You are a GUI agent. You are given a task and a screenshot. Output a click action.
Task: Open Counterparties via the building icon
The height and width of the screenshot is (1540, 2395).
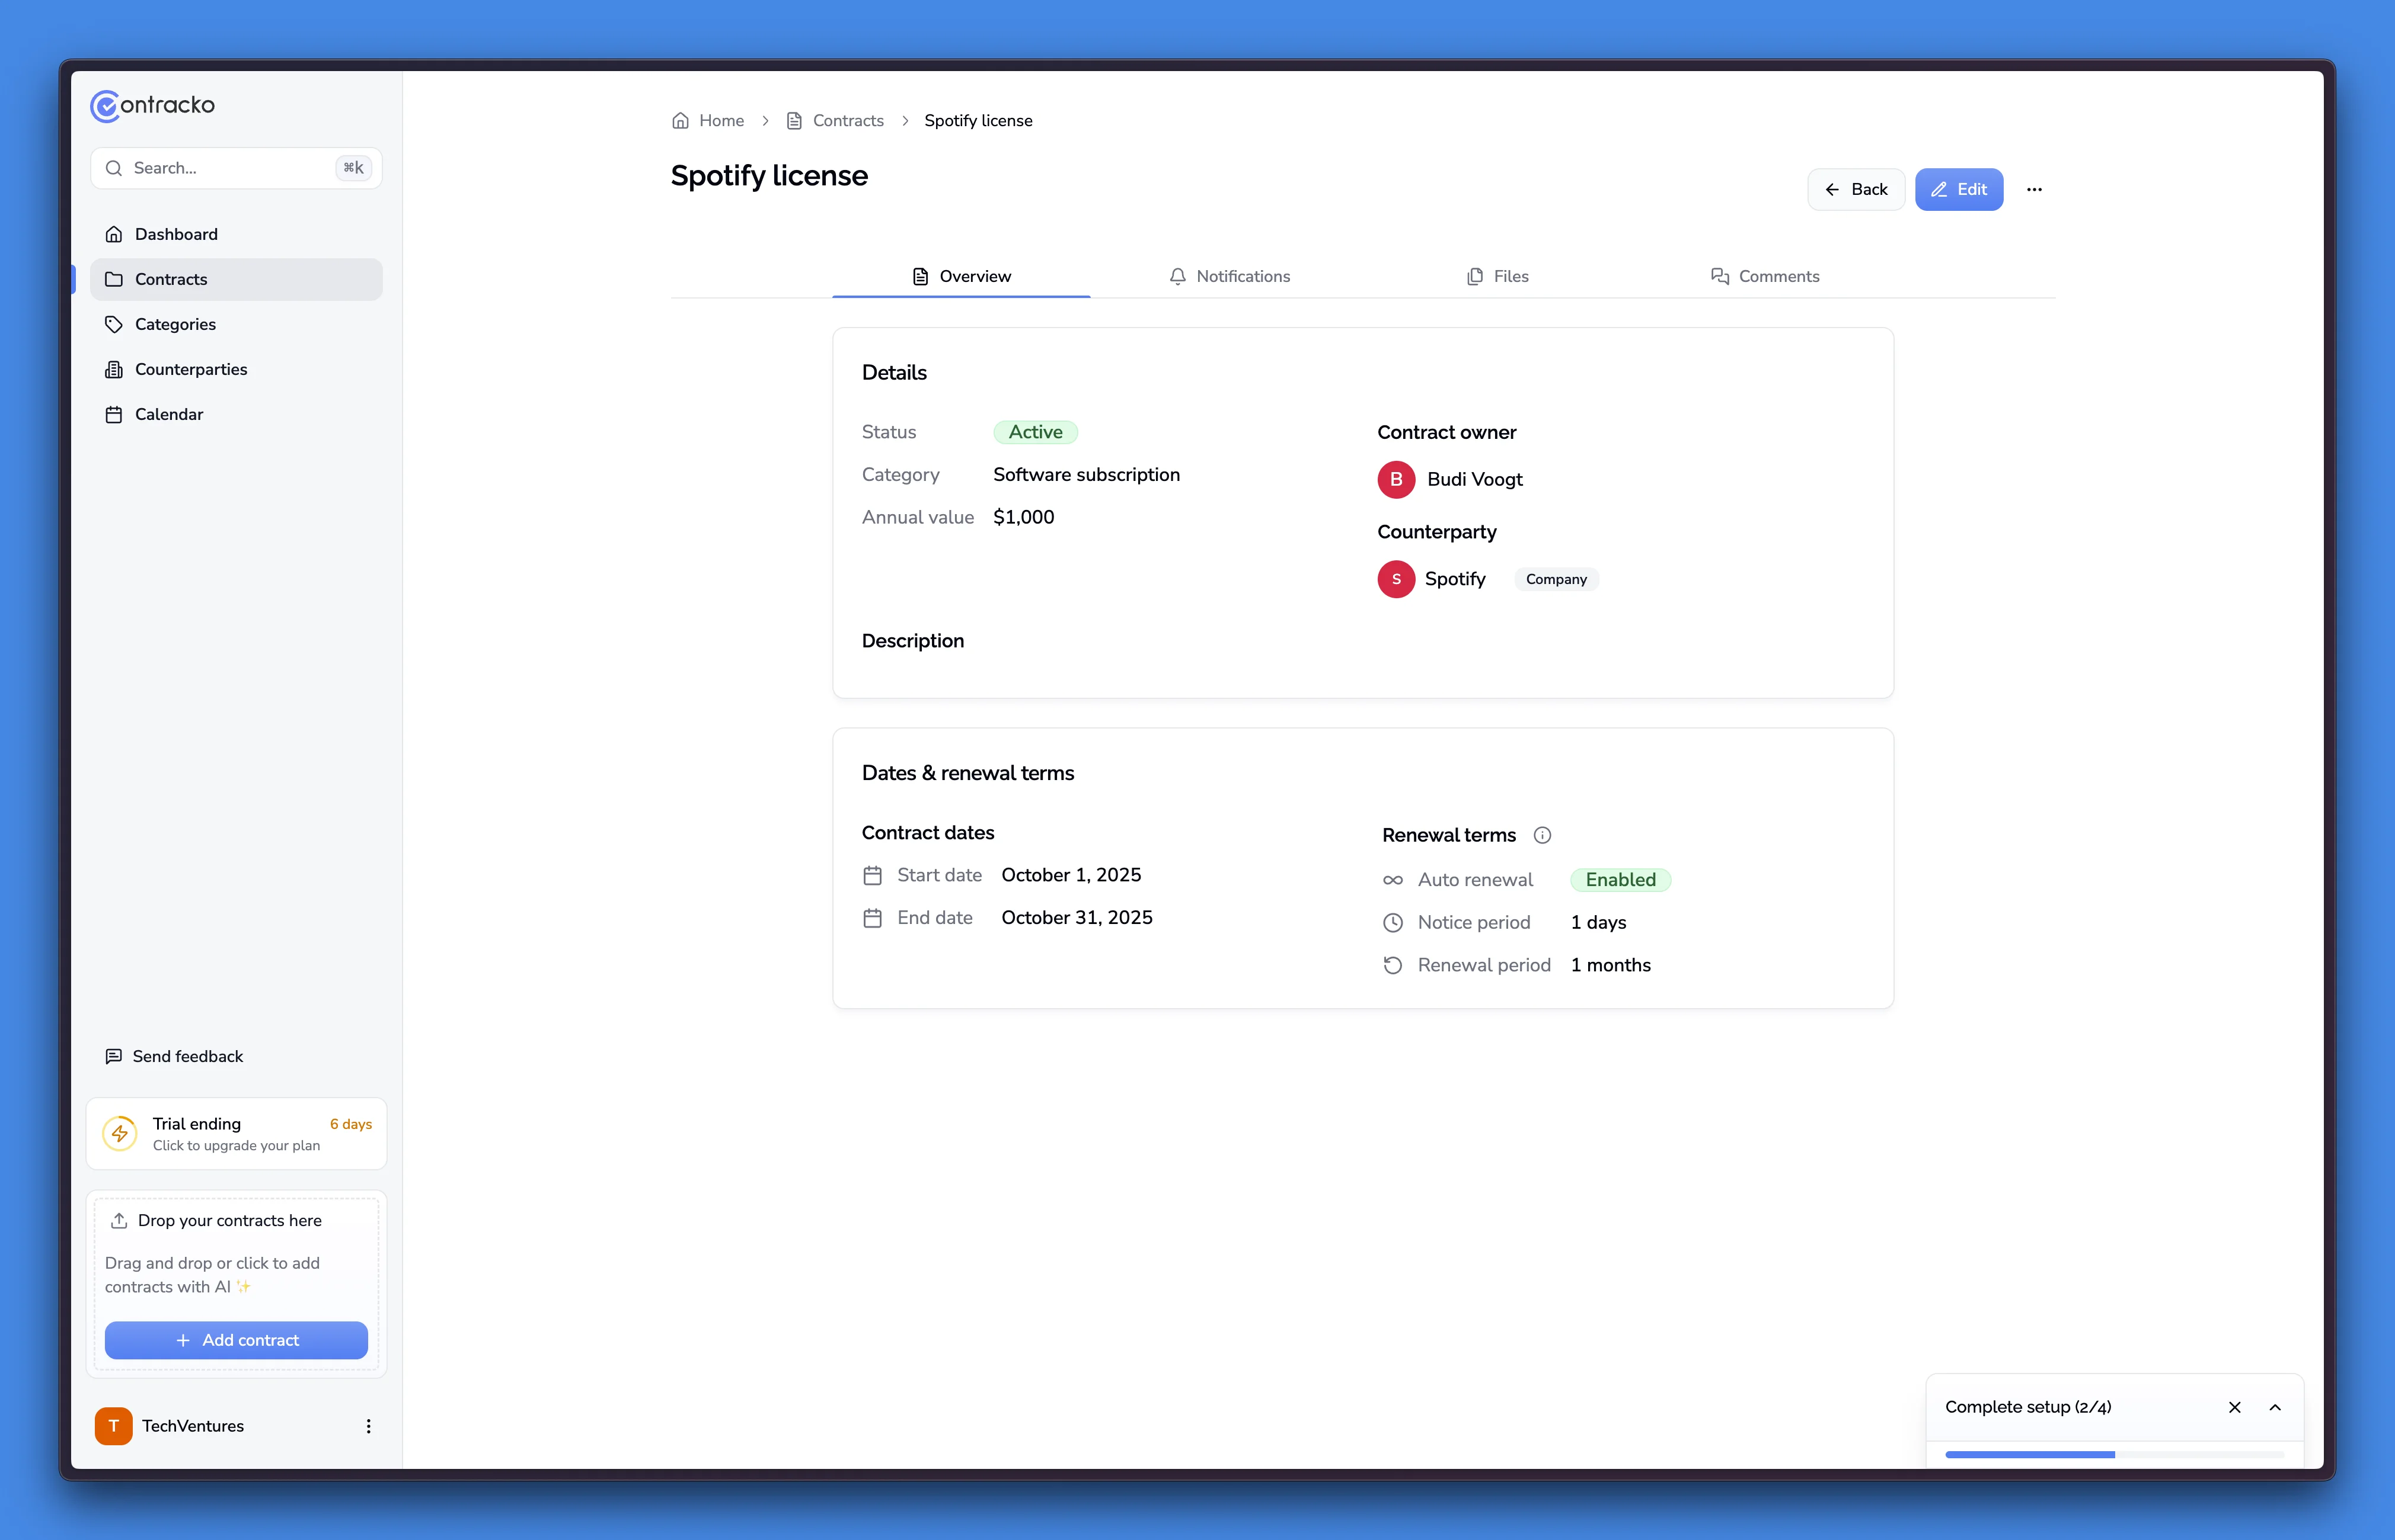point(114,369)
